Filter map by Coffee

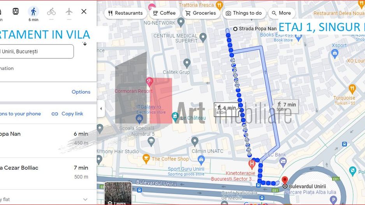(164, 13)
